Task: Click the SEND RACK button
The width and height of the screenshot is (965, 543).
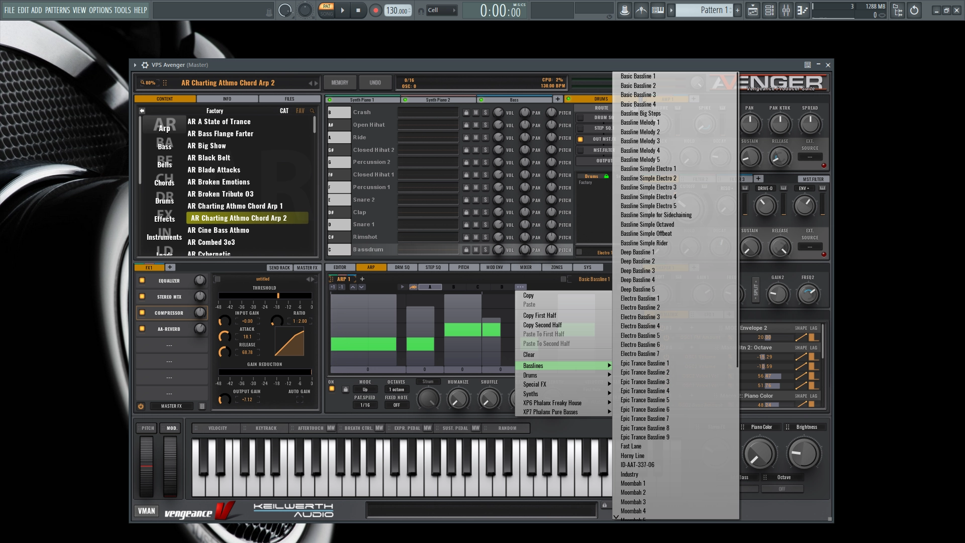Action: click(279, 268)
